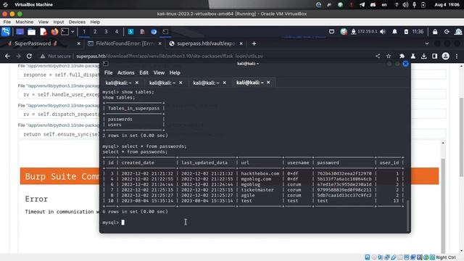
Task: Switch to workspace 1
Action: click(84, 32)
